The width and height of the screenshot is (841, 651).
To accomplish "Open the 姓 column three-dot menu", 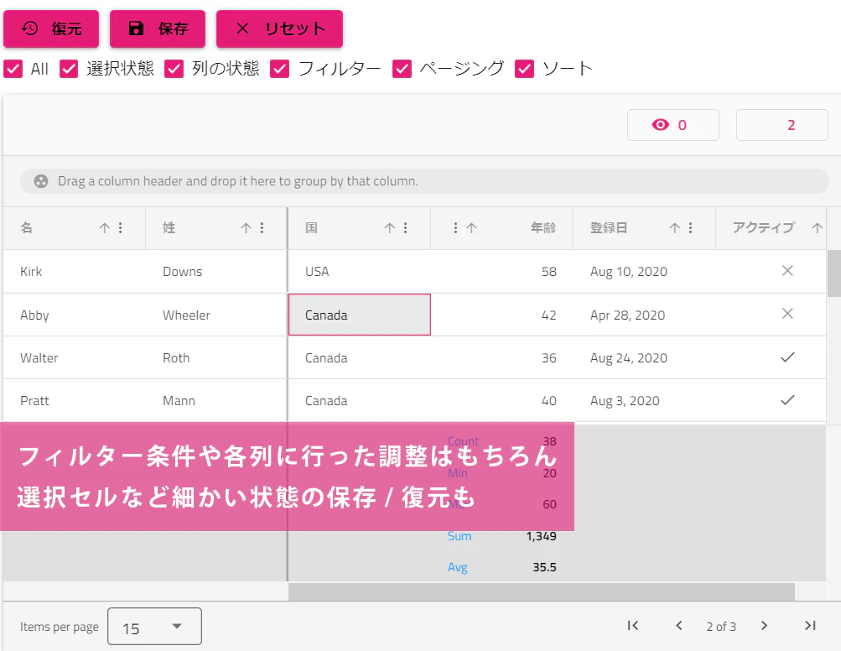I will point(262,228).
